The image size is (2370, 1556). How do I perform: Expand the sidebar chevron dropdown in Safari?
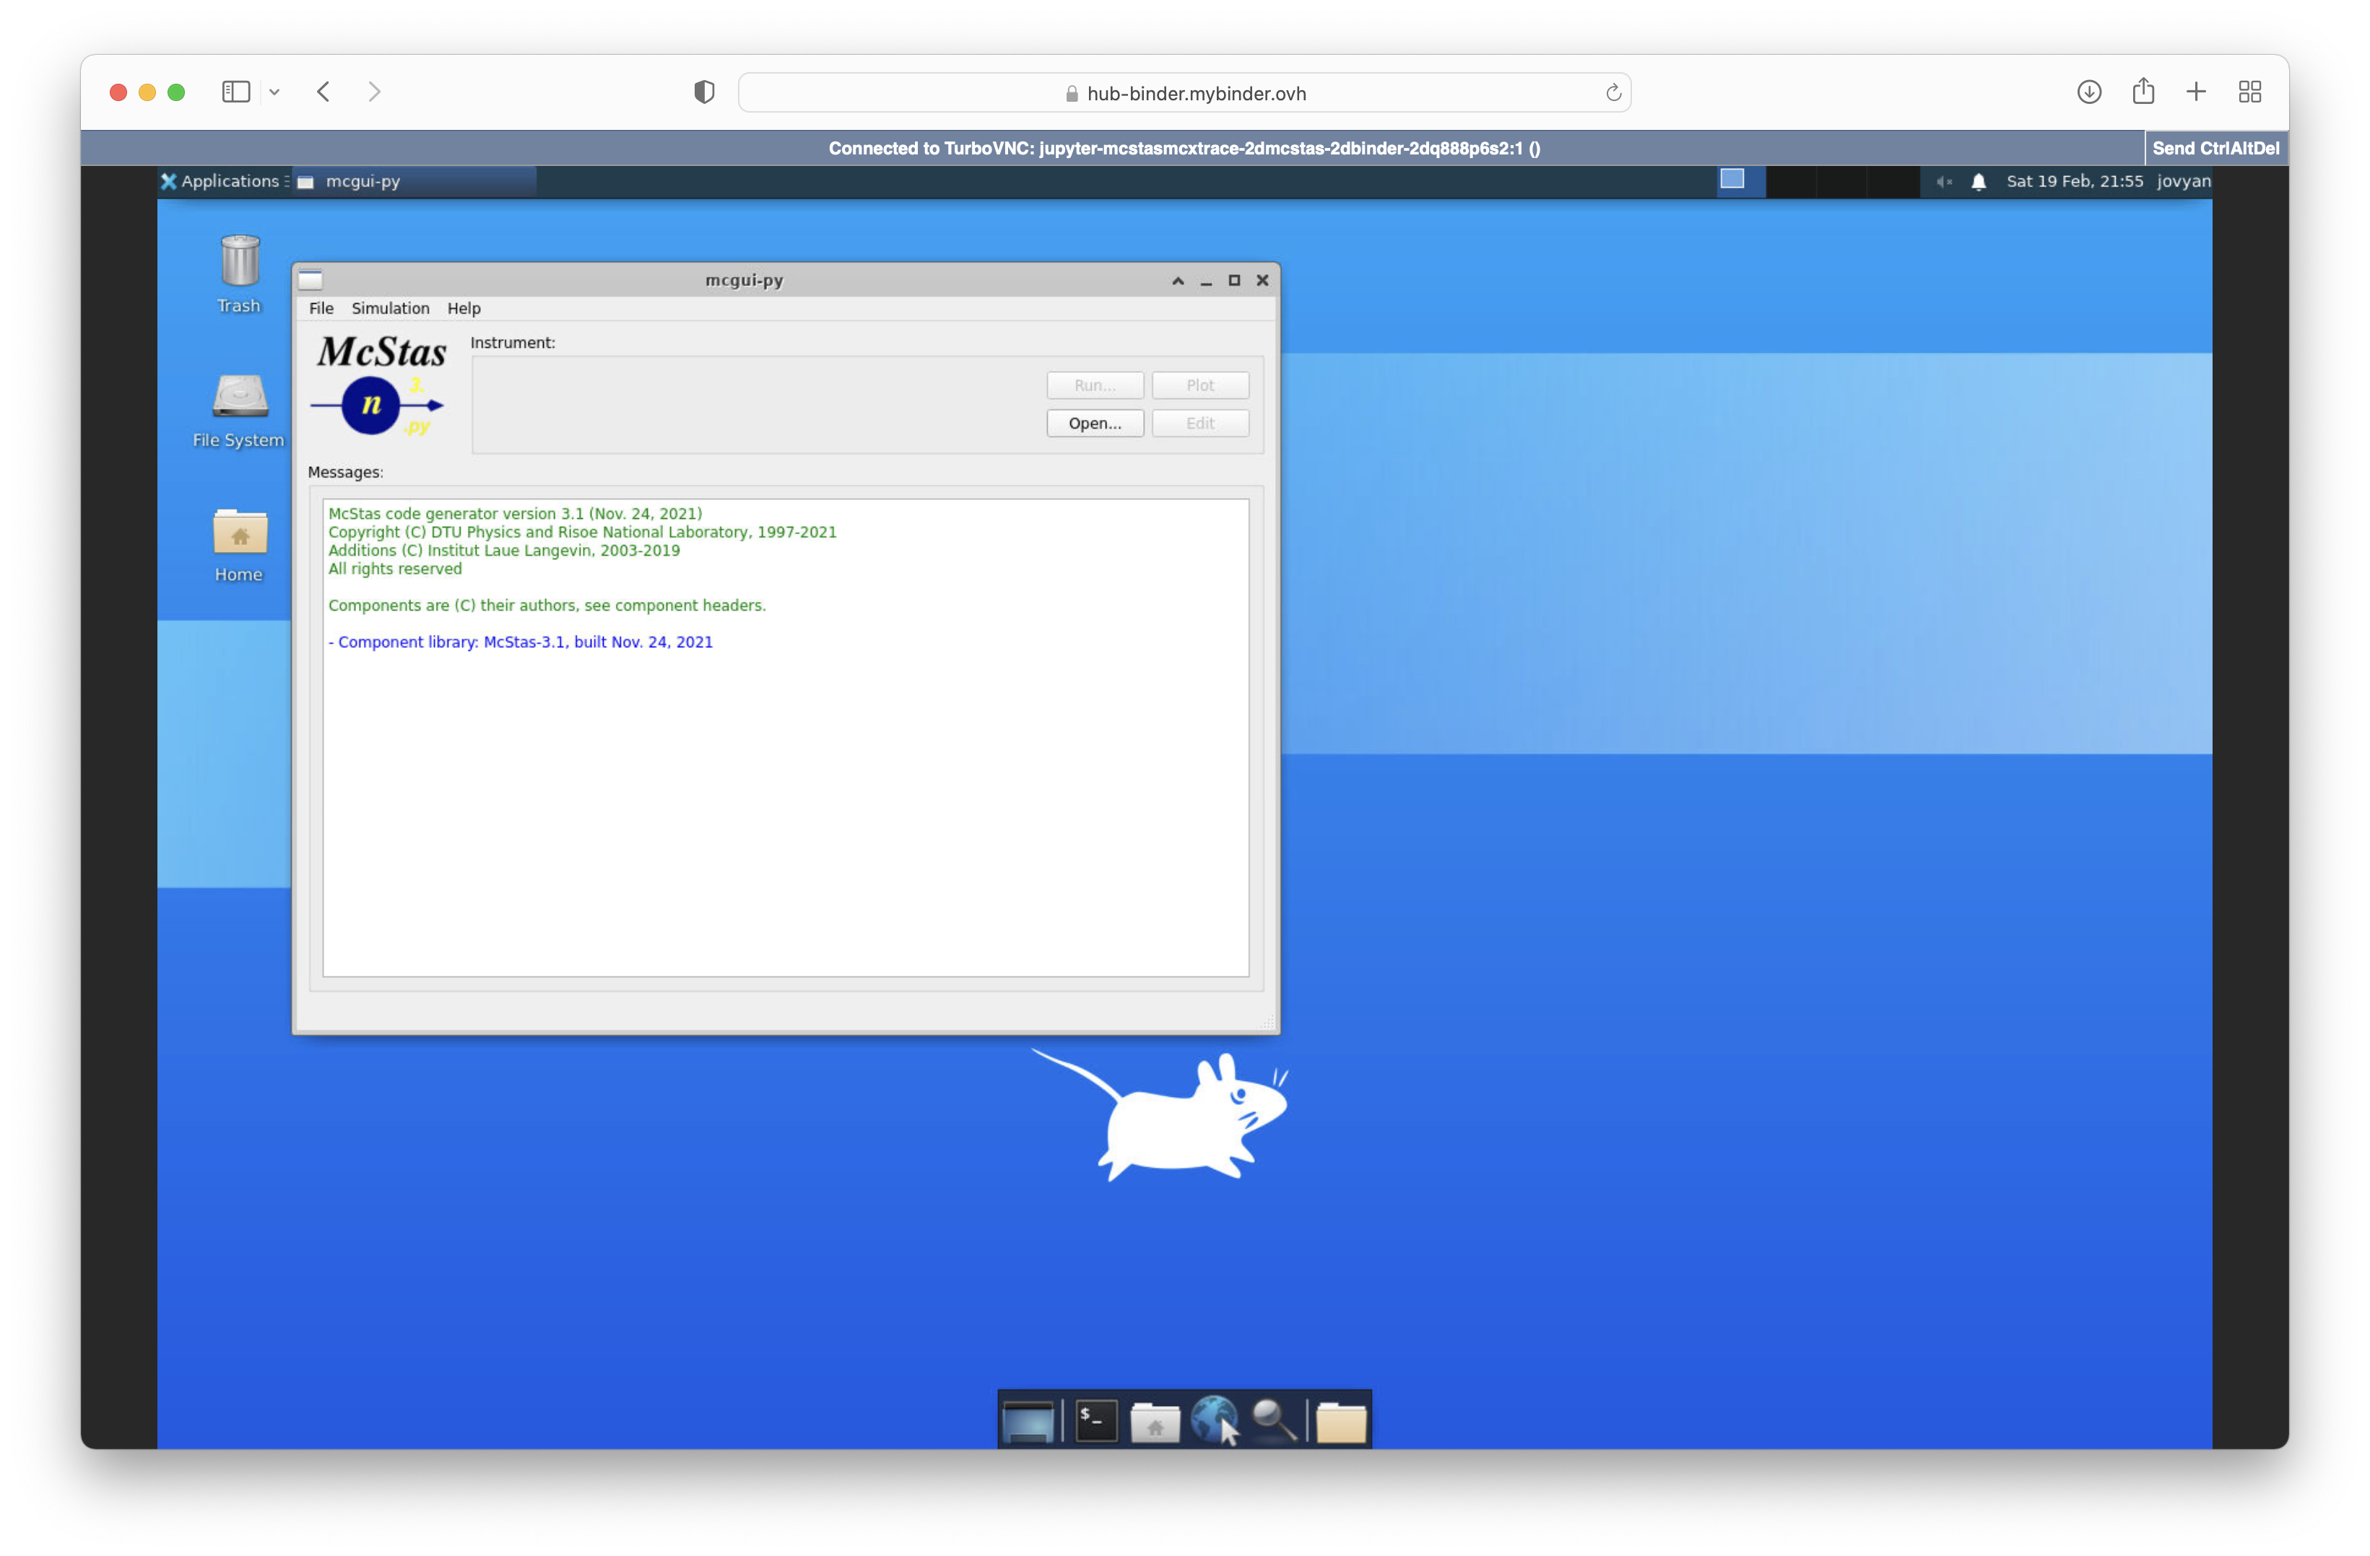click(274, 92)
